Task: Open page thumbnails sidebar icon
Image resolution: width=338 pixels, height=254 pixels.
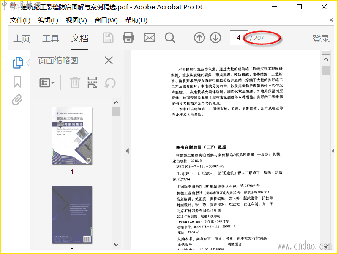Action: tap(18, 63)
